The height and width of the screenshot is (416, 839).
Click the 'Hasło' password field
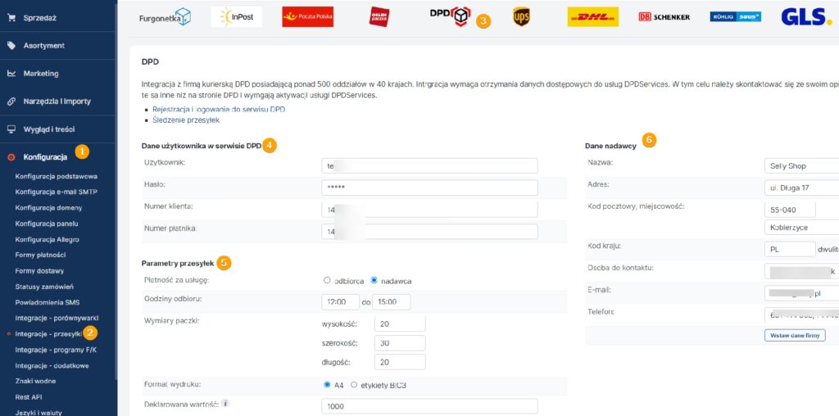click(430, 188)
